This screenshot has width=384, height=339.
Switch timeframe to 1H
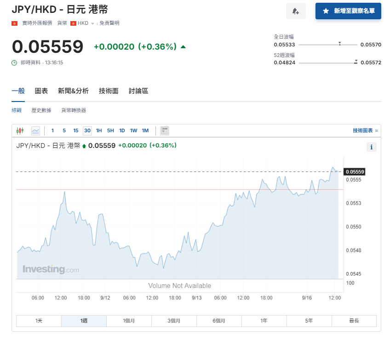pyautogui.click(x=98, y=130)
